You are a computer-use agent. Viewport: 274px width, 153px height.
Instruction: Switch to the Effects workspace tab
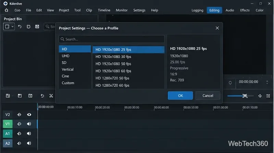[245, 10]
